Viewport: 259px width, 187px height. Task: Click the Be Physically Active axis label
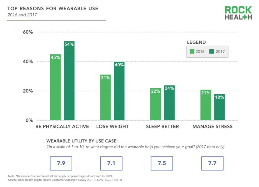[x=62, y=126]
